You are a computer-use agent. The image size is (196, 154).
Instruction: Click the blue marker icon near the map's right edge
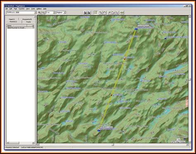pyautogui.click(x=165, y=39)
